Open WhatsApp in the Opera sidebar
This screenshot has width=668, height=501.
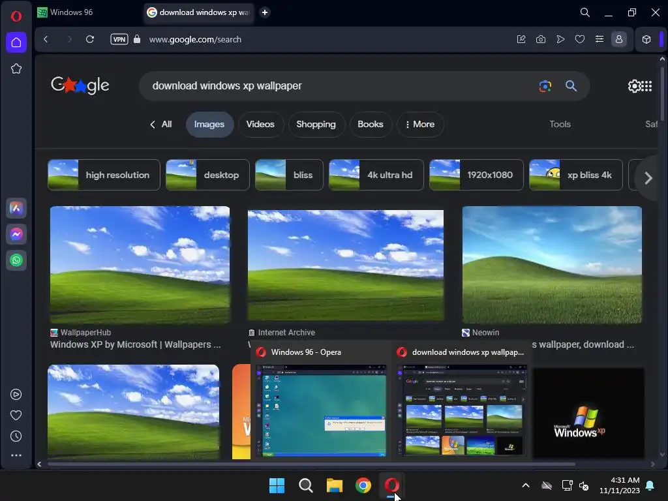pos(16,260)
